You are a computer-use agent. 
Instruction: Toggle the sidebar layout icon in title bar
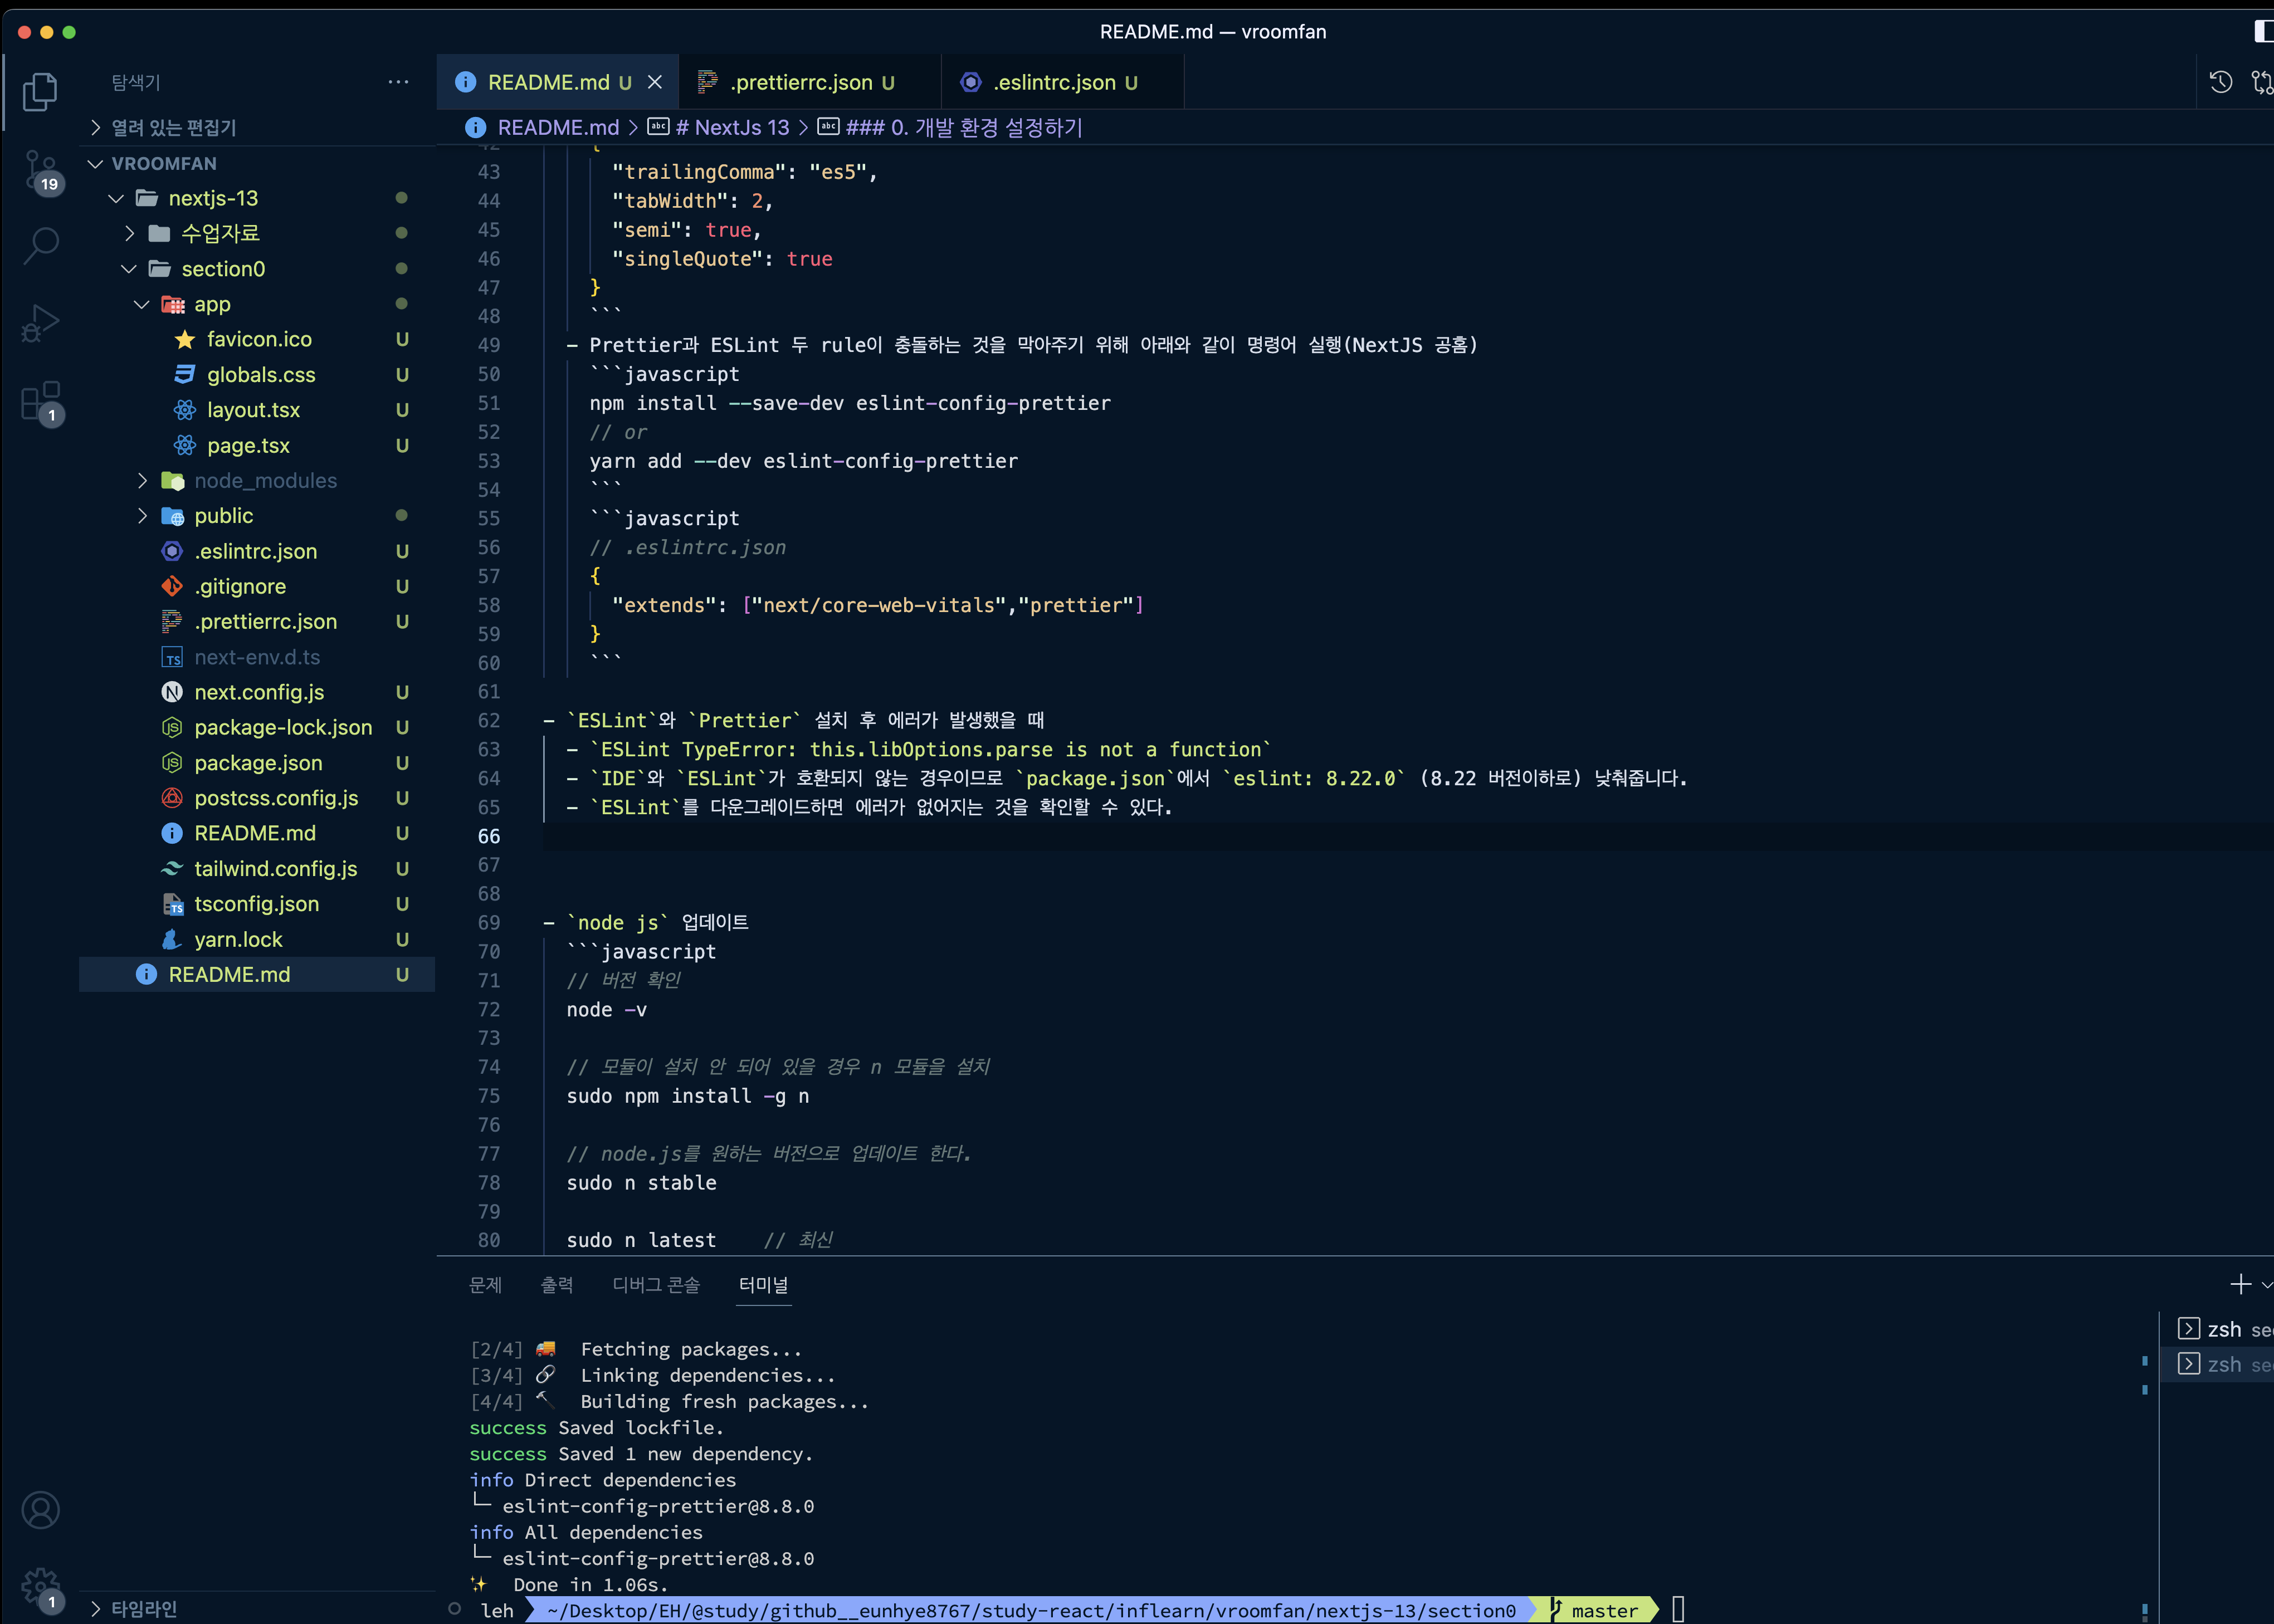click(2264, 31)
